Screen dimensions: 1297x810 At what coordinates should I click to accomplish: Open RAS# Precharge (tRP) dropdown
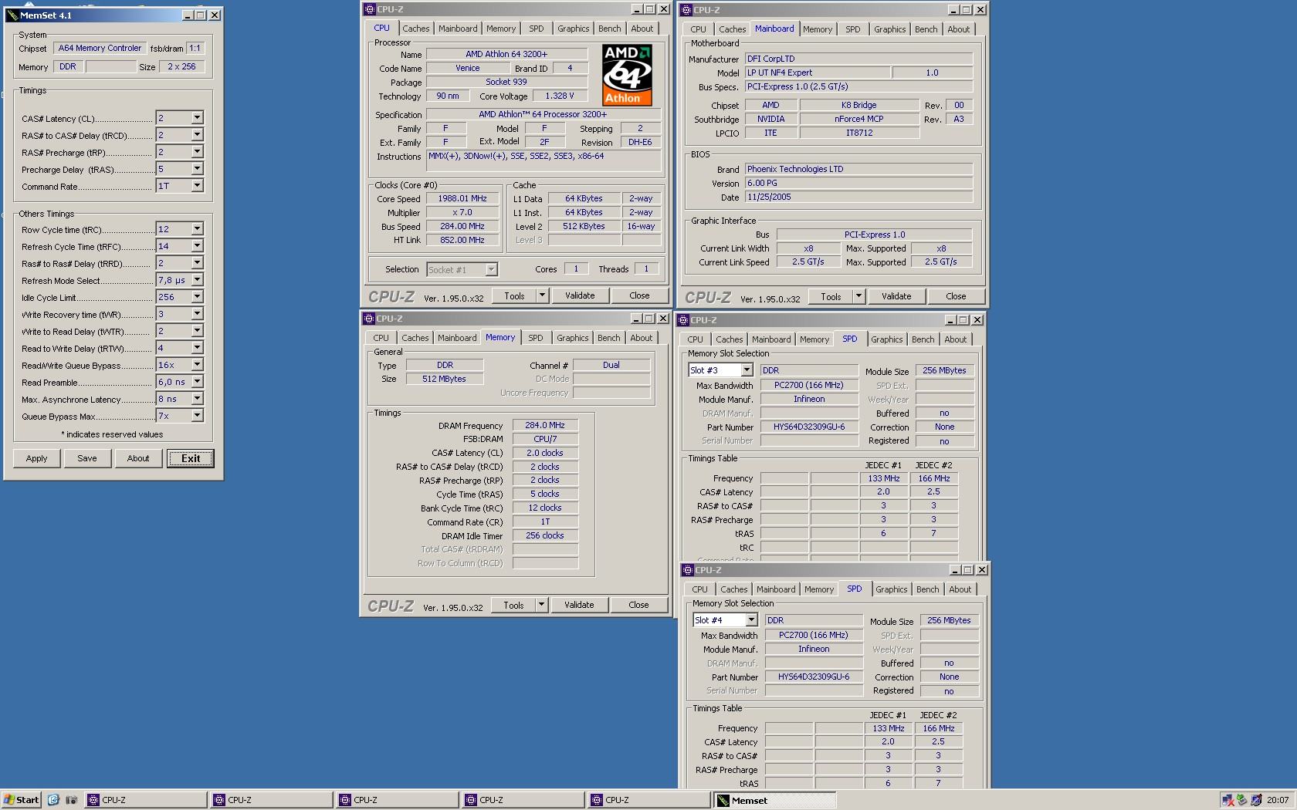[x=197, y=152]
